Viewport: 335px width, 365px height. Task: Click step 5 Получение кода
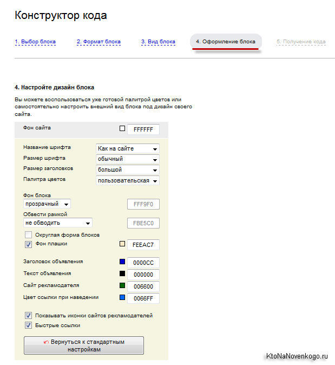click(301, 42)
